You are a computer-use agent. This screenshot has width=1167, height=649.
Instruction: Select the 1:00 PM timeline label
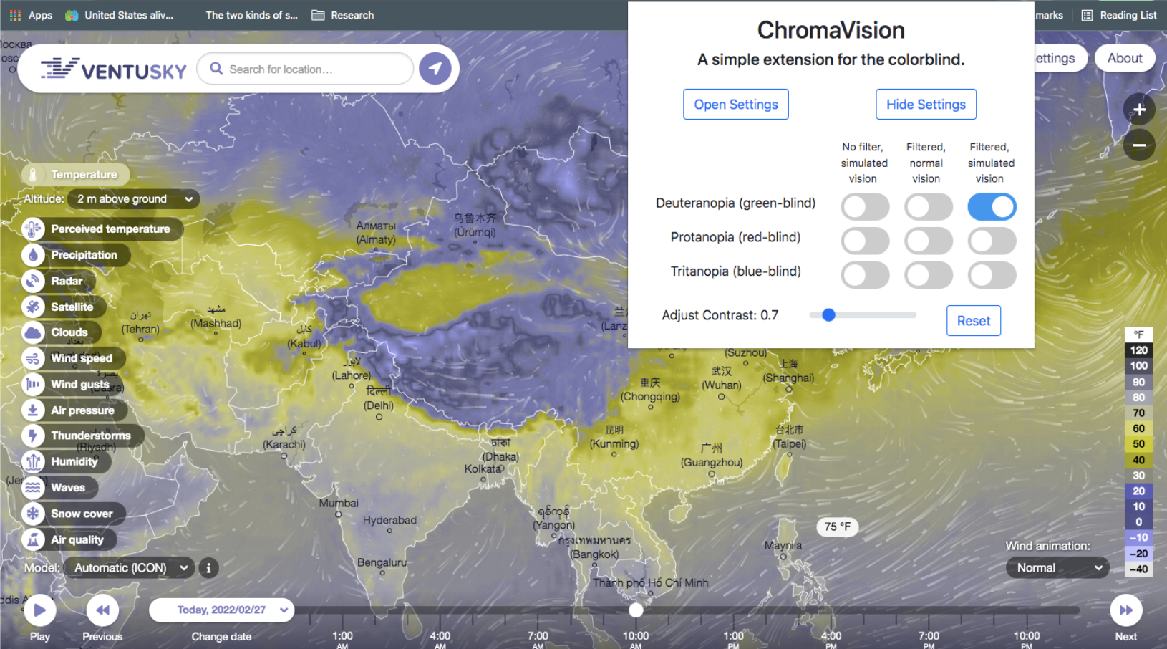733,639
